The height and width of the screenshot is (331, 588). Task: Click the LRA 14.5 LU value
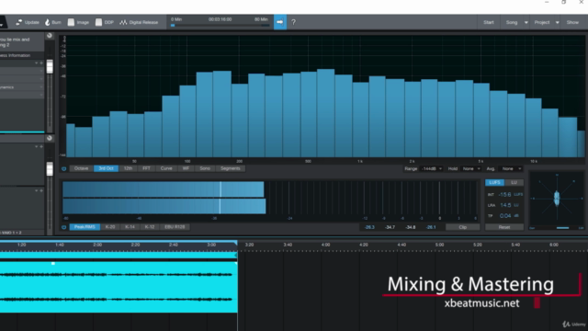tap(504, 205)
